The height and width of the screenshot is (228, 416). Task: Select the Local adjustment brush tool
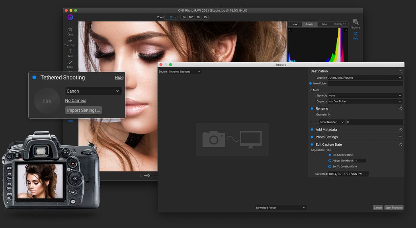pyautogui.click(x=70, y=64)
